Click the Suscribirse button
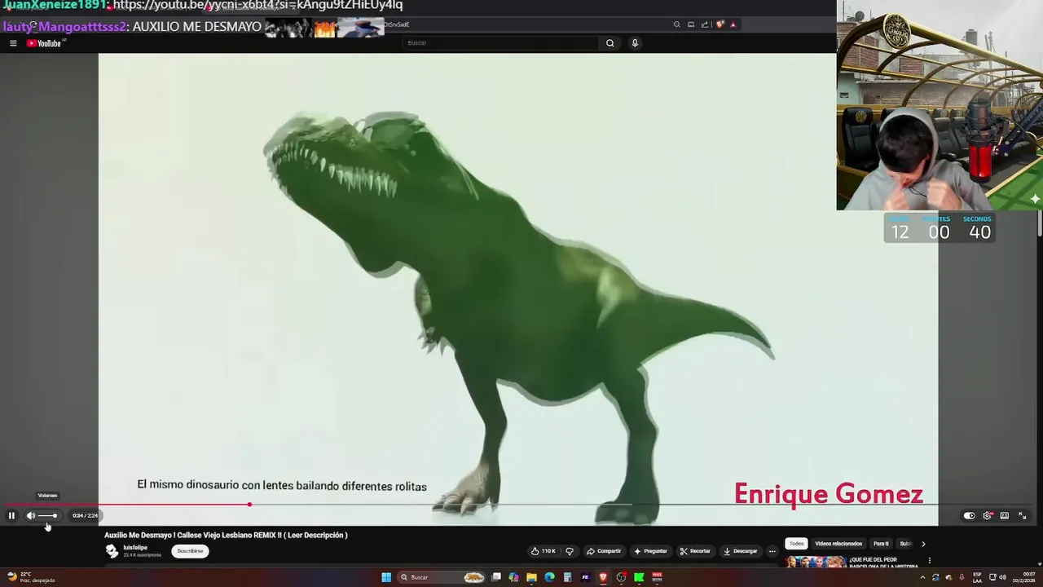The image size is (1043, 587). 190,551
